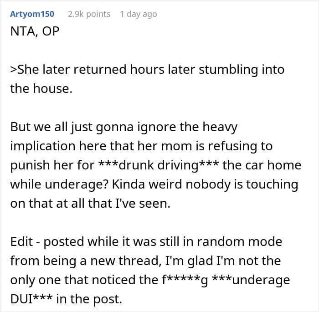Click the closing words in the post.
The height and width of the screenshot is (312, 319).
(x=89, y=299)
